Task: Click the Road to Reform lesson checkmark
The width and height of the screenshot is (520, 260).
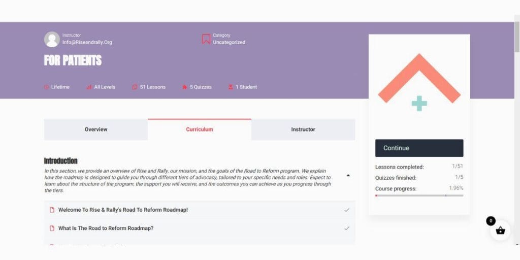Action: pos(347,228)
